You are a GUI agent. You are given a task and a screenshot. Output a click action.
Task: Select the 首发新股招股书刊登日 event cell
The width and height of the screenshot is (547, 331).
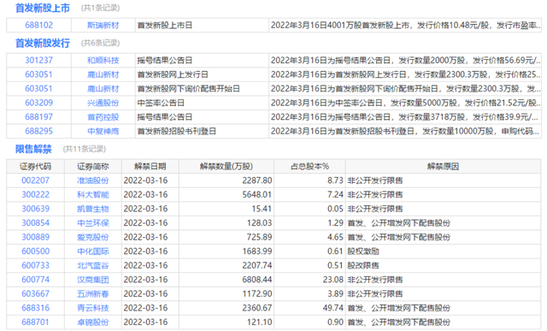pos(202,131)
